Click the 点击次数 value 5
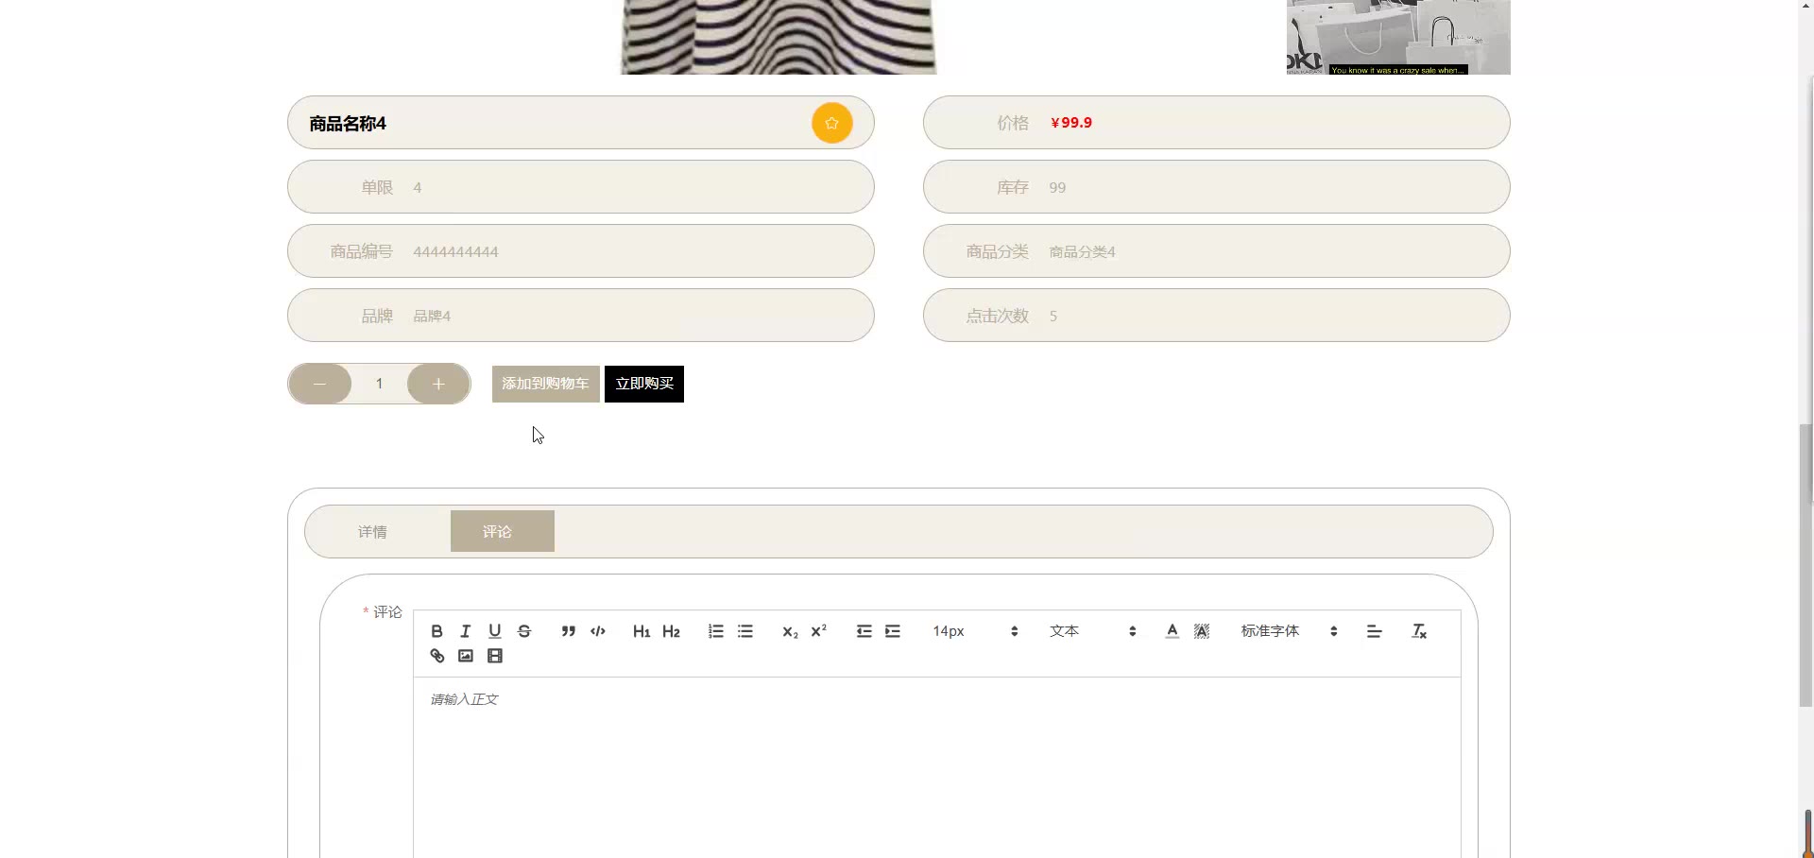This screenshot has height=858, width=1814. pyautogui.click(x=1053, y=317)
